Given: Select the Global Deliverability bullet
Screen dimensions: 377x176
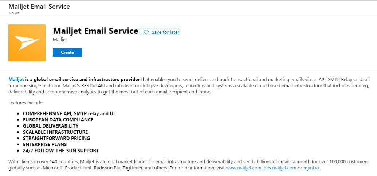Looking at the screenshot, I should click(x=51, y=126).
